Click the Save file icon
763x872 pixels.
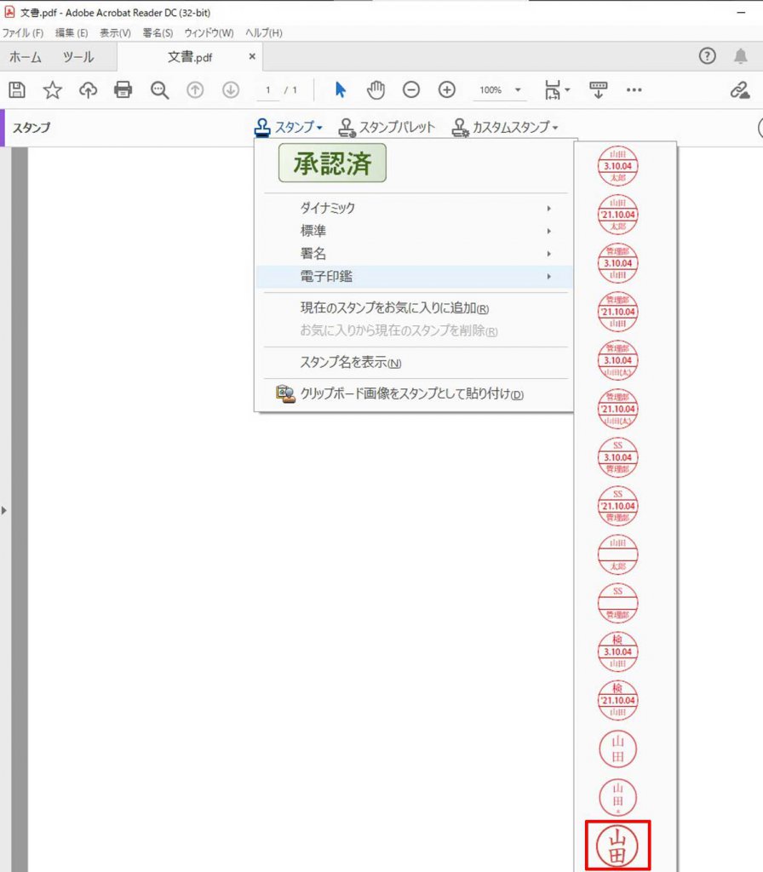(x=17, y=89)
